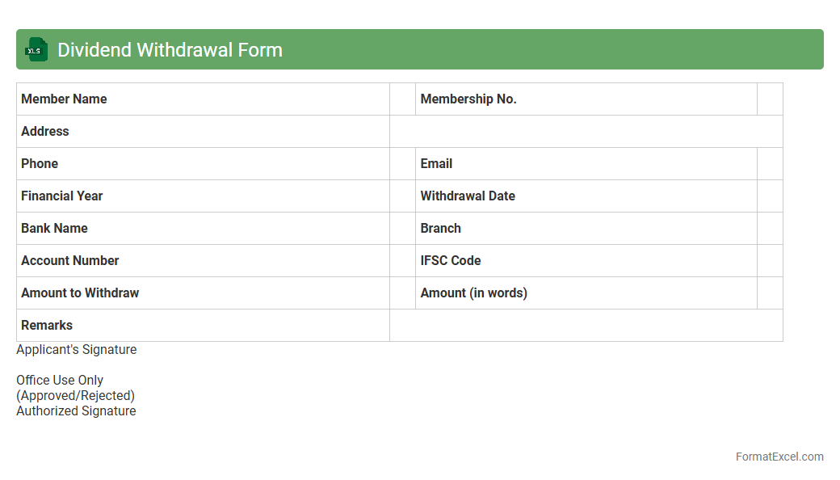Click the Branch entry cell
The width and height of the screenshot is (840, 480).
click(x=770, y=229)
